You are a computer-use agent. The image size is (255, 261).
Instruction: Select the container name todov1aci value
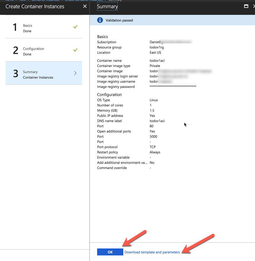(x=157, y=61)
